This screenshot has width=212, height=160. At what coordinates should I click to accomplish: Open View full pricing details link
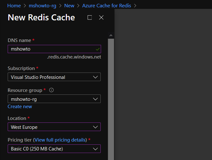click(60, 140)
